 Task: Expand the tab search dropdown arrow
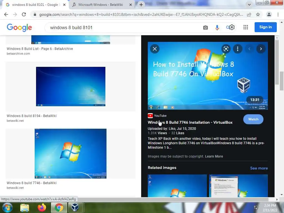[249, 5]
